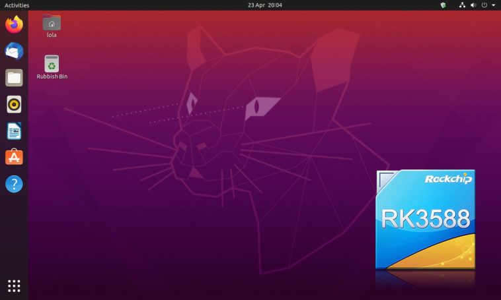Open the Help icon in the dock

tap(14, 184)
